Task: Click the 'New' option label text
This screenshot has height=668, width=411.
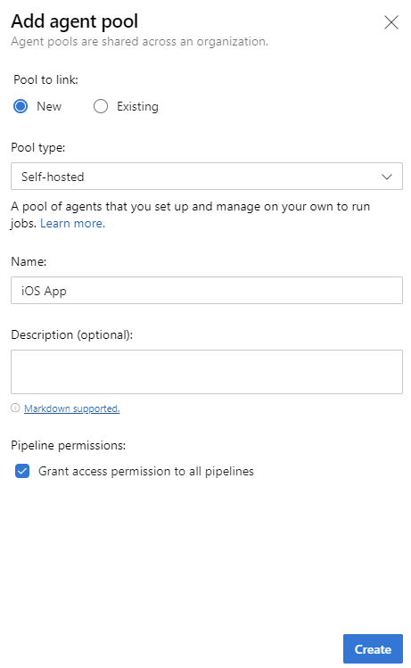Action: click(x=49, y=106)
